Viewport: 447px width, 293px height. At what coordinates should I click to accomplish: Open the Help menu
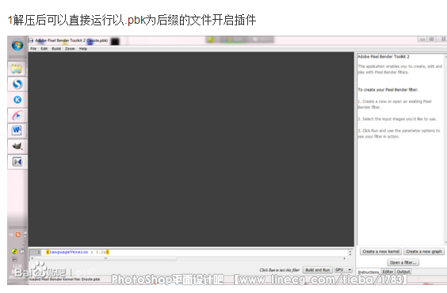83,48
